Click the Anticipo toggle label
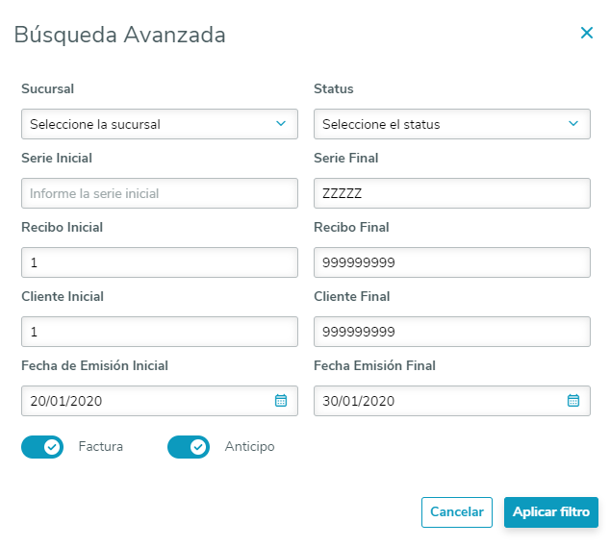610x547 pixels. click(x=249, y=447)
